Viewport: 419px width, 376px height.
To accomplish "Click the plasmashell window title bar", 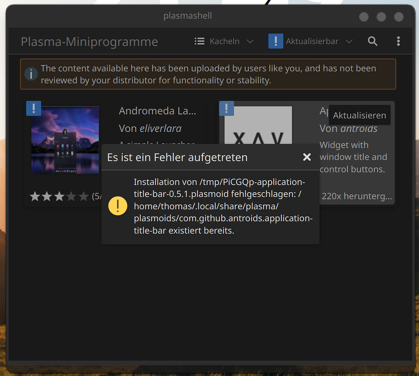I will (188, 16).
